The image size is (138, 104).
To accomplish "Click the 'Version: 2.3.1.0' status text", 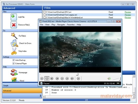I will (9, 100).
